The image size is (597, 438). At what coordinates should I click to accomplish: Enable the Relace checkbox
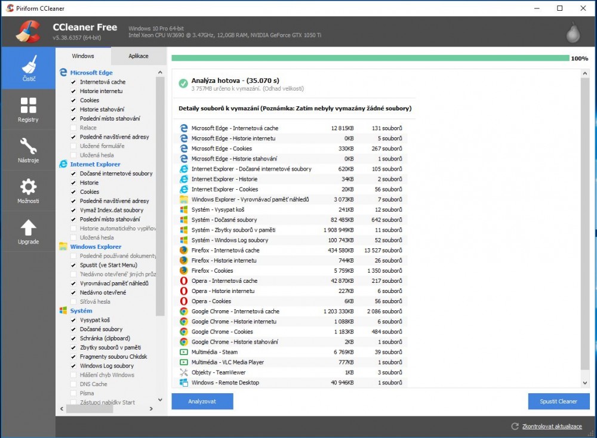tap(73, 128)
